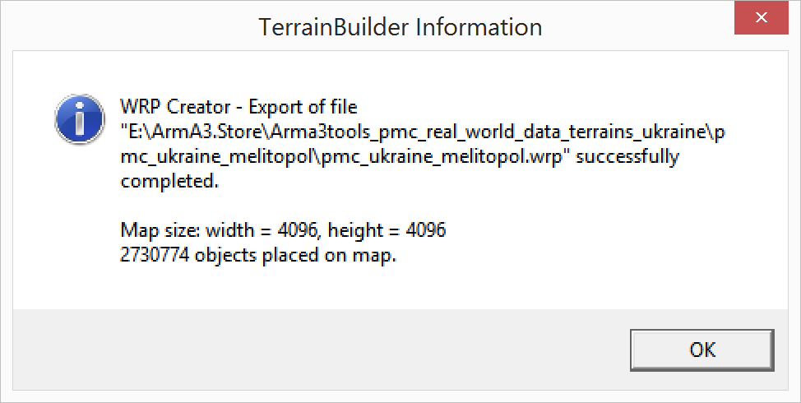
Task: Click the empty title bar left of the title
Action: pos(127,25)
